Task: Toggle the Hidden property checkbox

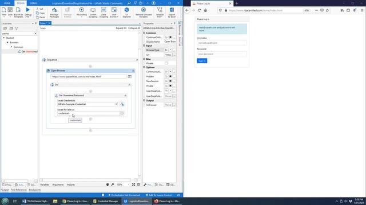Action: (170, 76)
